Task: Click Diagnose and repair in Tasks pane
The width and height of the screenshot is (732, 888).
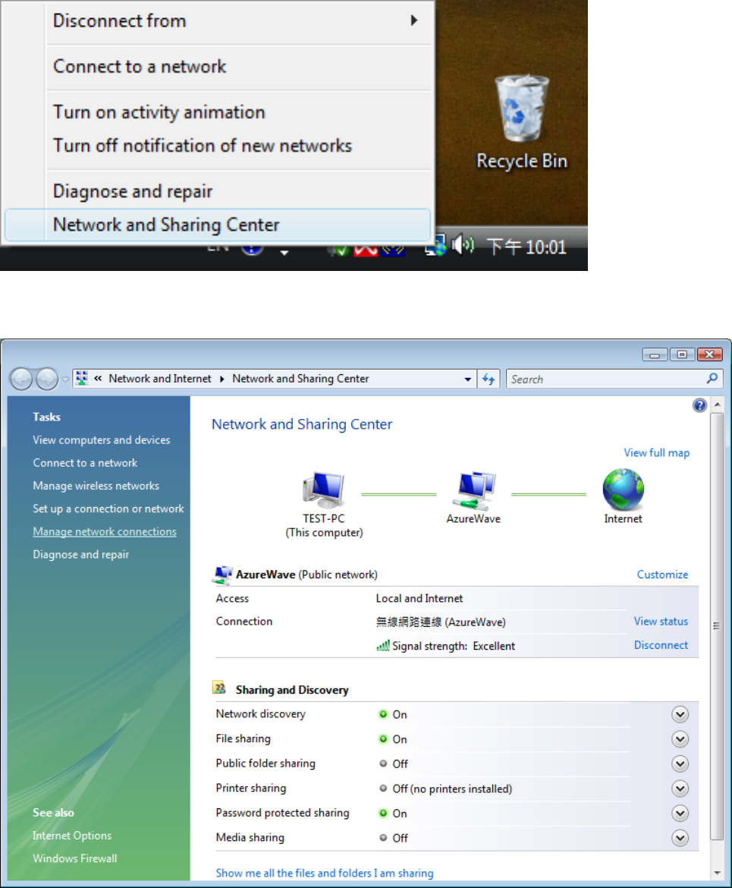Action: coord(81,555)
